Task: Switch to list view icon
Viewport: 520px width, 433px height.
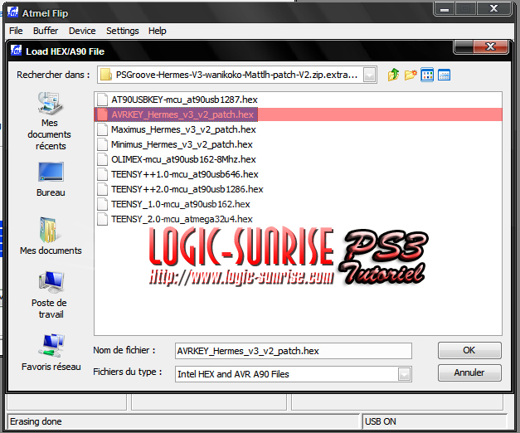Action: (427, 75)
